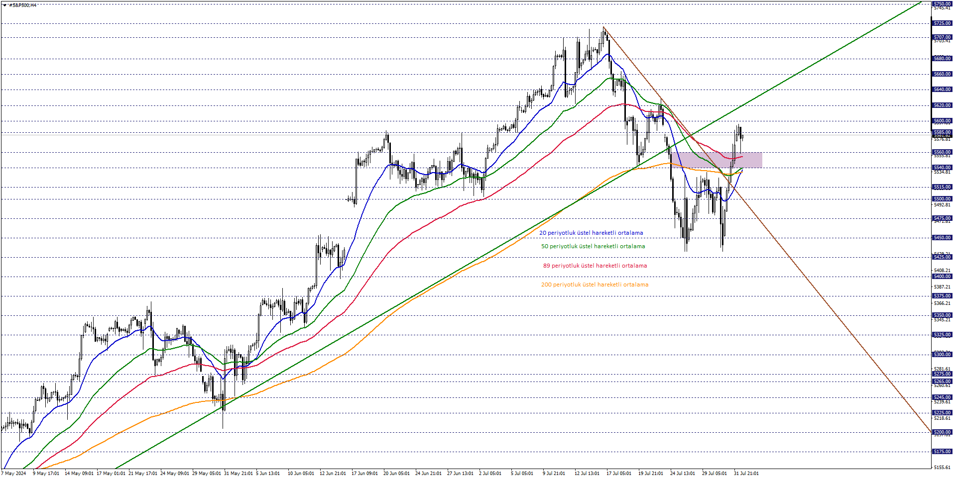This screenshot has width=954, height=479.
Task: Click the 12 Jul 13:01 time axis label
Action: pyautogui.click(x=587, y=474)
